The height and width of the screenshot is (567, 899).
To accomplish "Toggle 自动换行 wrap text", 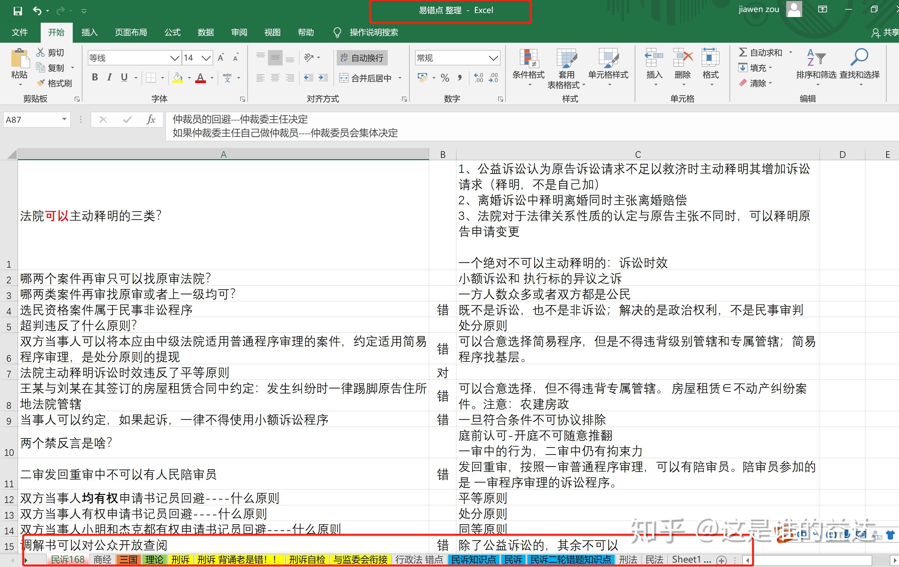I will point(362,58).
